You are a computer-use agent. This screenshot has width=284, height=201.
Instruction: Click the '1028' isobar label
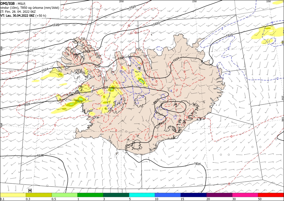click(40, 155)
